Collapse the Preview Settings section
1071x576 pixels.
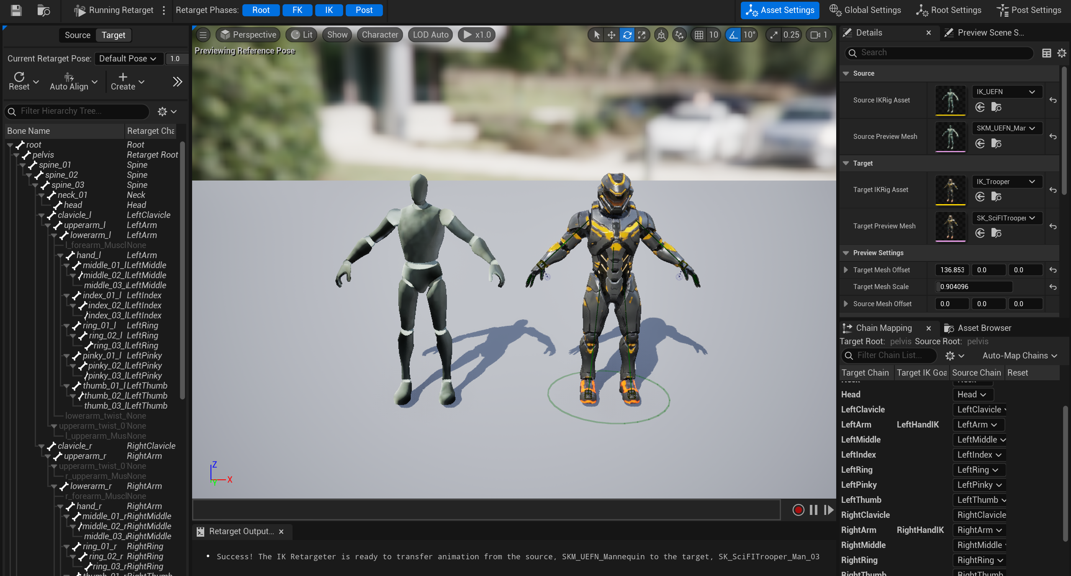[x=846, y=253]
